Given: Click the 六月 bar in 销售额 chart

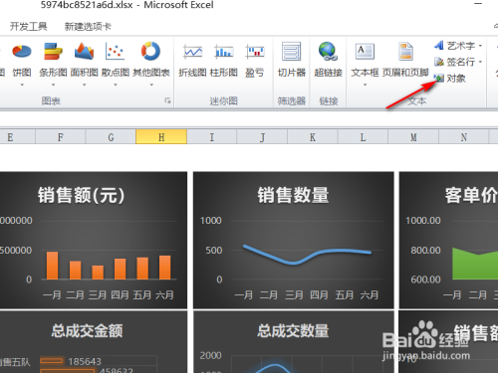Looking at the screenshot, I should tap(165, 268).
